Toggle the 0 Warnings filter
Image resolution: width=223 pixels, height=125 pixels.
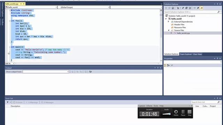32,102
